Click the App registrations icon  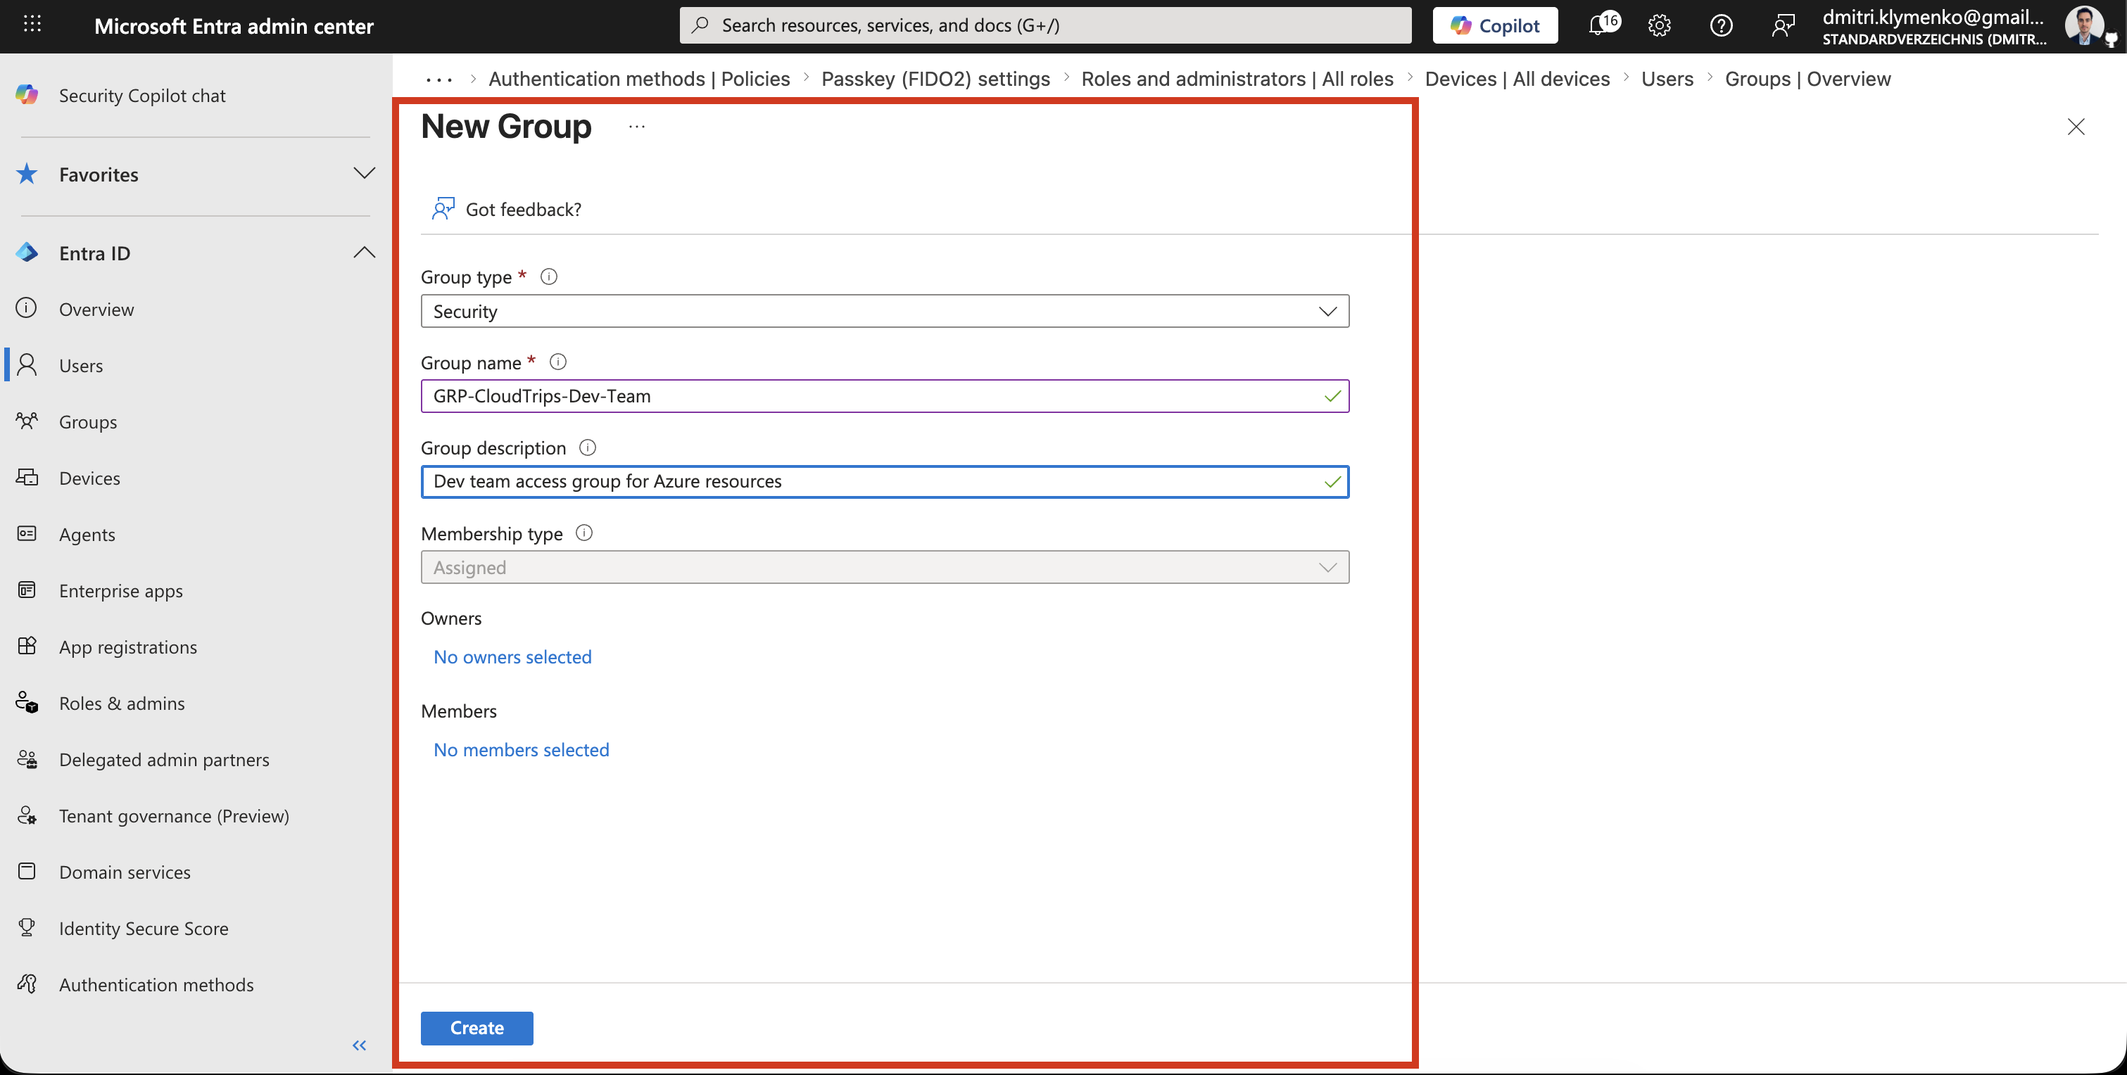[x=27, y=646]
